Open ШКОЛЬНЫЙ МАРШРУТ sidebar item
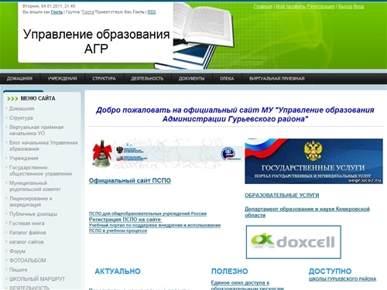This screenshot has width=387, height=290. 37,279
